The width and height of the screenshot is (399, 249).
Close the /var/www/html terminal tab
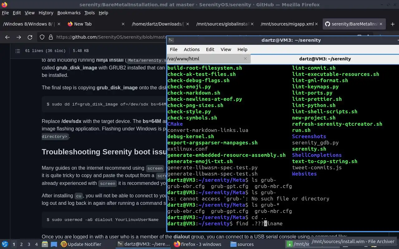(245, 59)
